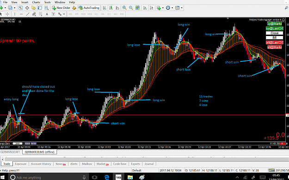Switch to the GERMAN30,M1 chart tab
The image size is (289, 180).
point(10,152)
